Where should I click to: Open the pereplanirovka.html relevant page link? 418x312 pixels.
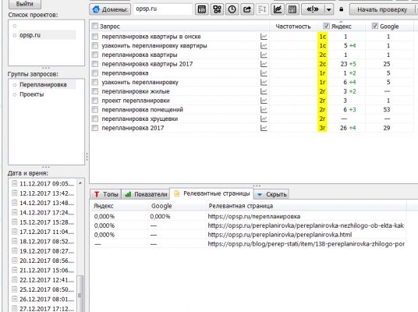[x=280, y=235]
